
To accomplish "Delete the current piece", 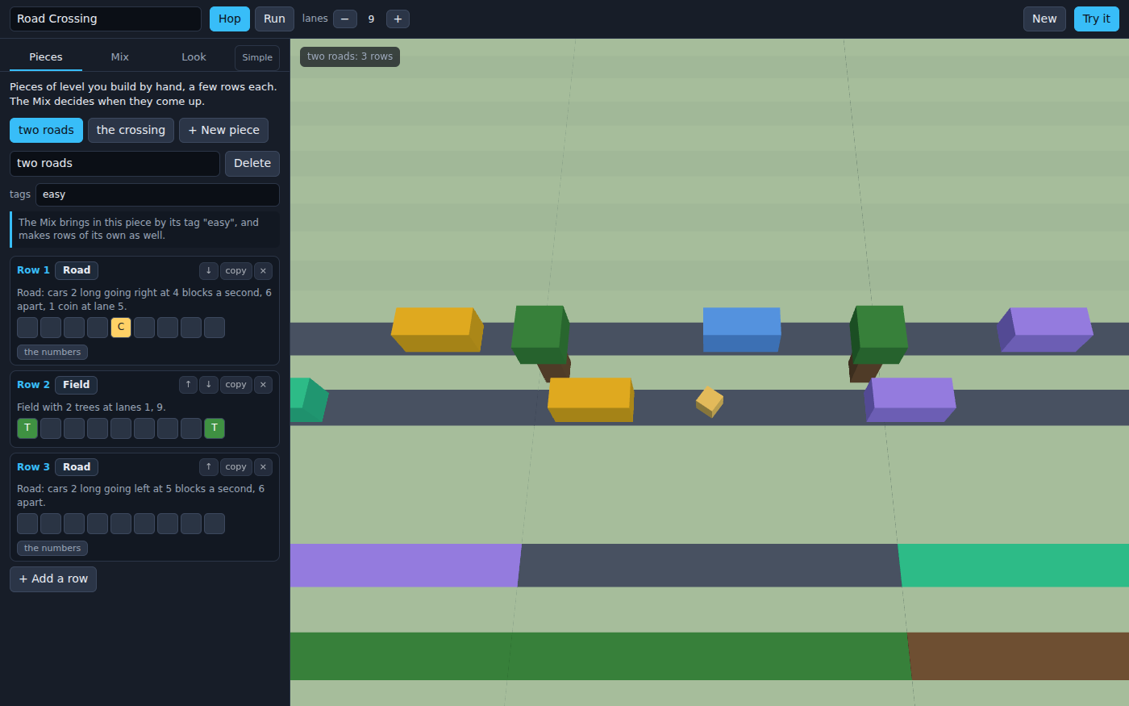I will [x=252, y=163].
